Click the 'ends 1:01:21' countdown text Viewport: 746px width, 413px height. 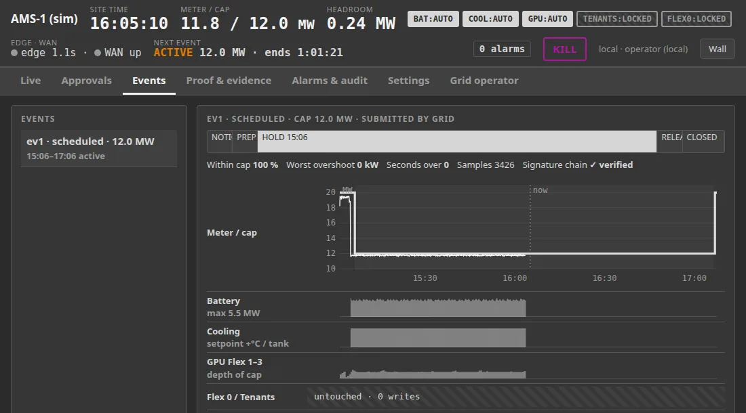304,52
